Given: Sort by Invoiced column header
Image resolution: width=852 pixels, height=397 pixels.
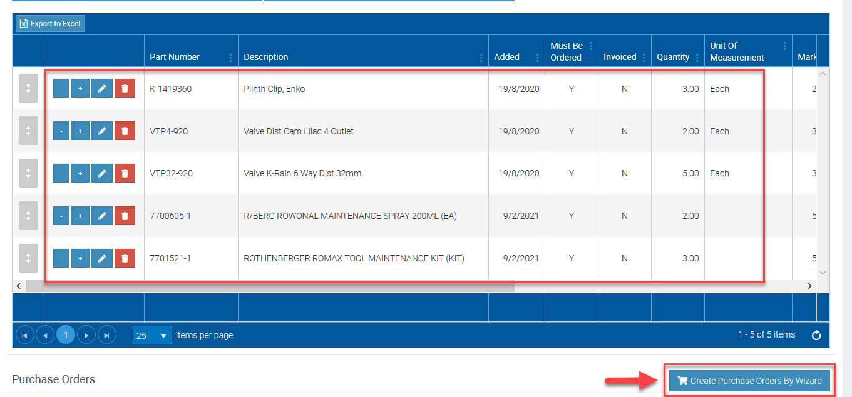Looking at the screenshot, I should (x=619, y=57).
